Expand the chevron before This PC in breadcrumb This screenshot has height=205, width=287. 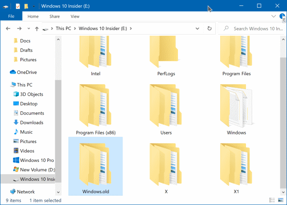tap(52, 28)
